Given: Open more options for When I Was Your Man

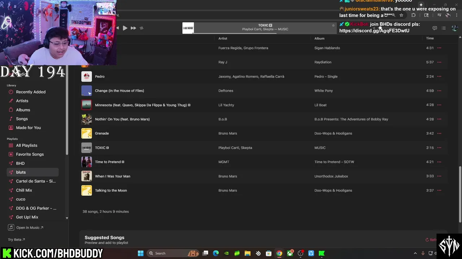Looking at the screenshot, I should tap(439, 176).
